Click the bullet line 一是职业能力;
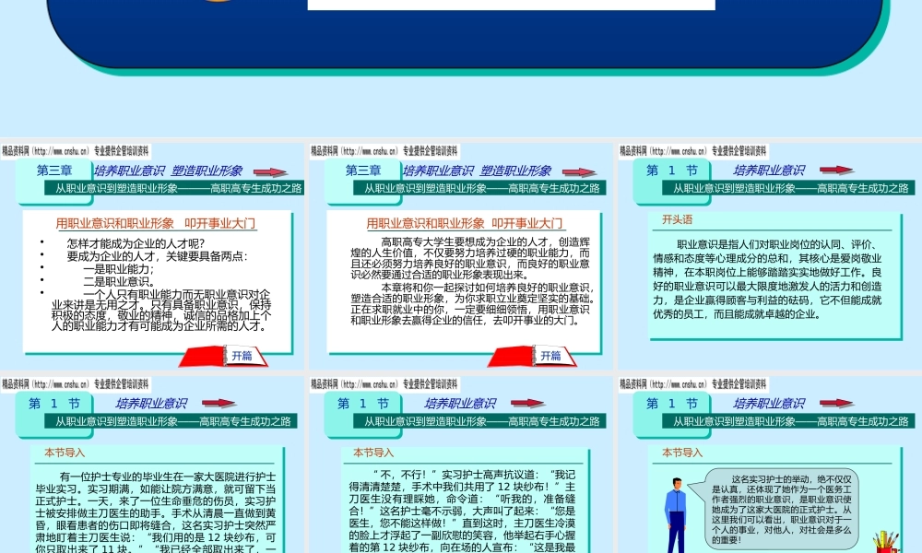922x553 pixels. pyautogui.click(x=119, y=269)
